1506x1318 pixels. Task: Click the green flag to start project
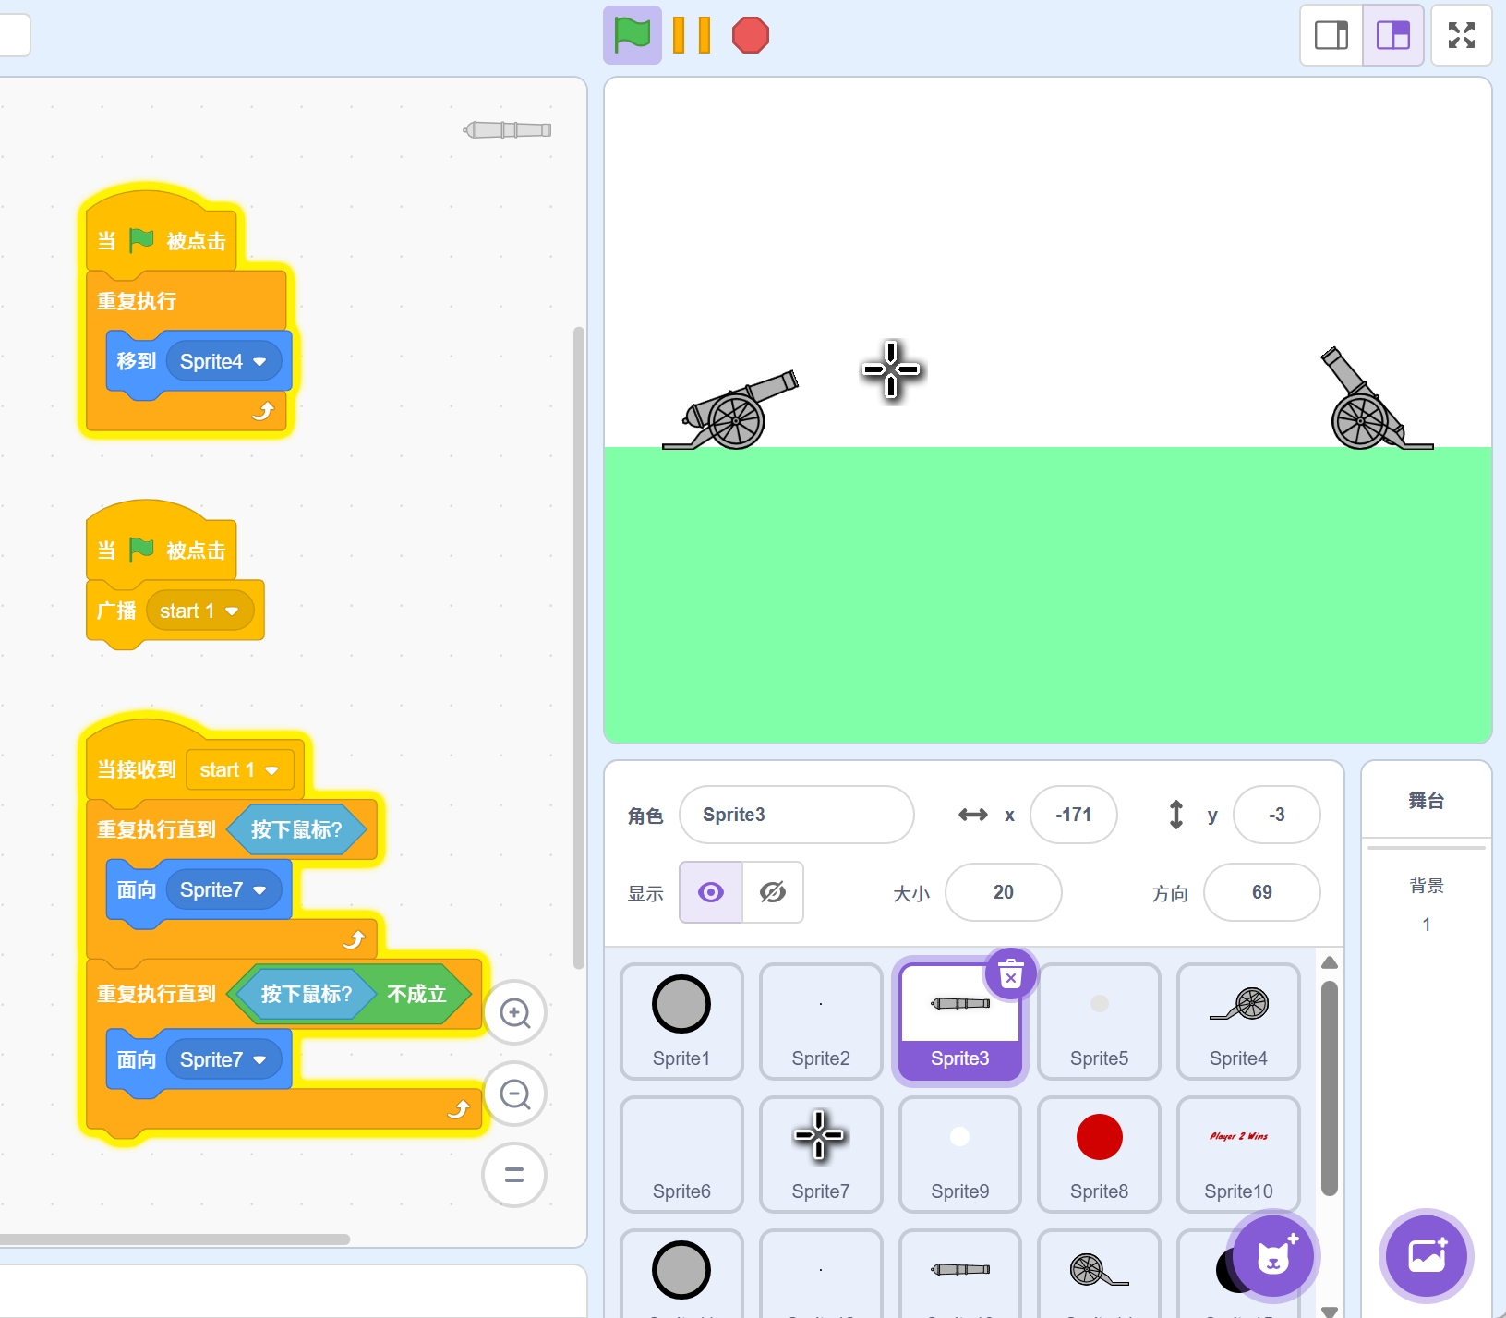633,36
